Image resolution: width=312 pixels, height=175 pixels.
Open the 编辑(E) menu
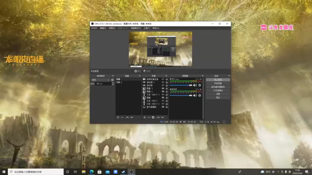103,28
